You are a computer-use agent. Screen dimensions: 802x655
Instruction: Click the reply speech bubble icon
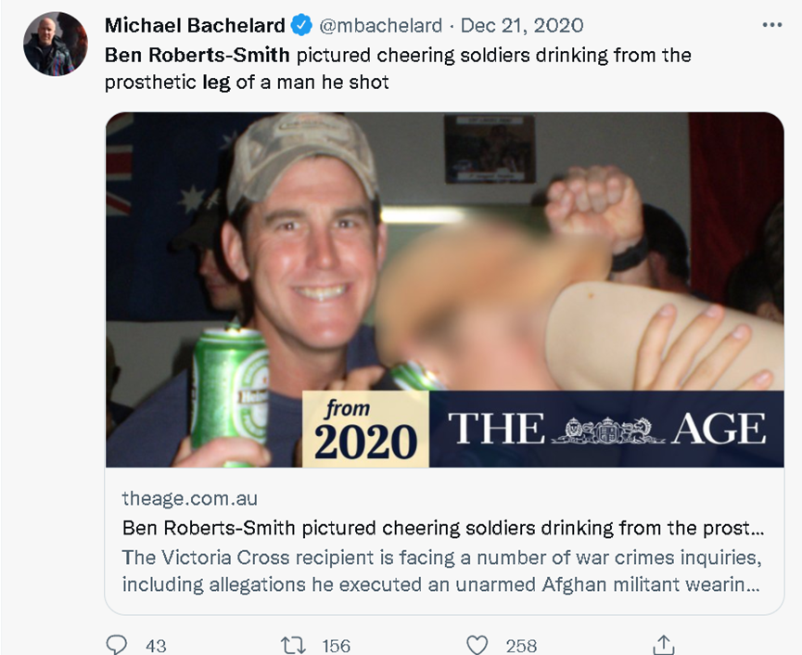[116, 644]
